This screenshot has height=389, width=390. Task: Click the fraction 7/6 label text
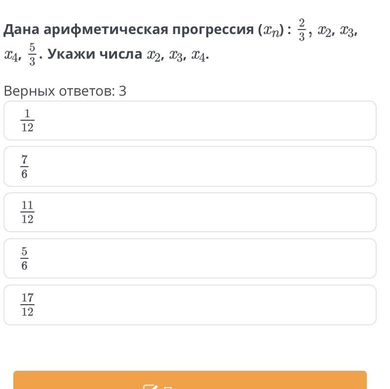tap(24, 167)
